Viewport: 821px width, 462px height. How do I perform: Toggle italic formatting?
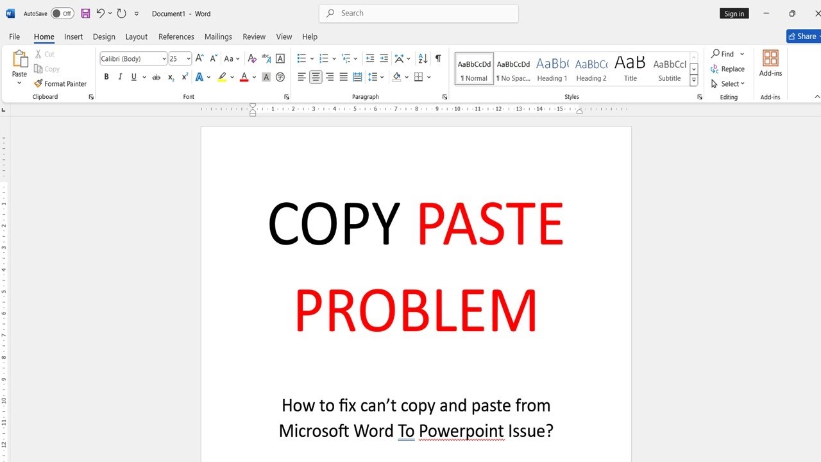120,77
